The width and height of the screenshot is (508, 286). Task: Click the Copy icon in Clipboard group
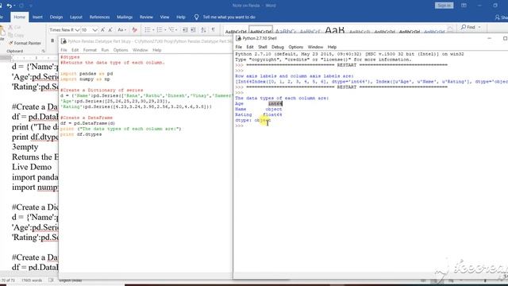(x=10, y=35)
